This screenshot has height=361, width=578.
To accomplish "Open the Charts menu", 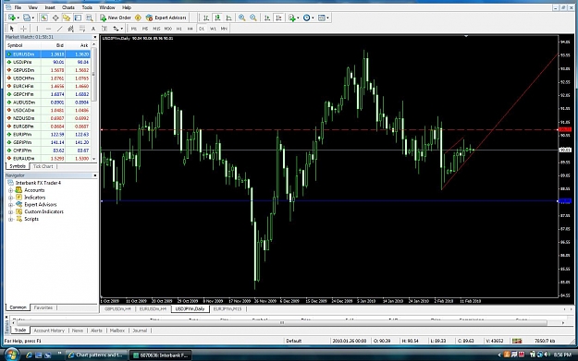I will 68,7.
